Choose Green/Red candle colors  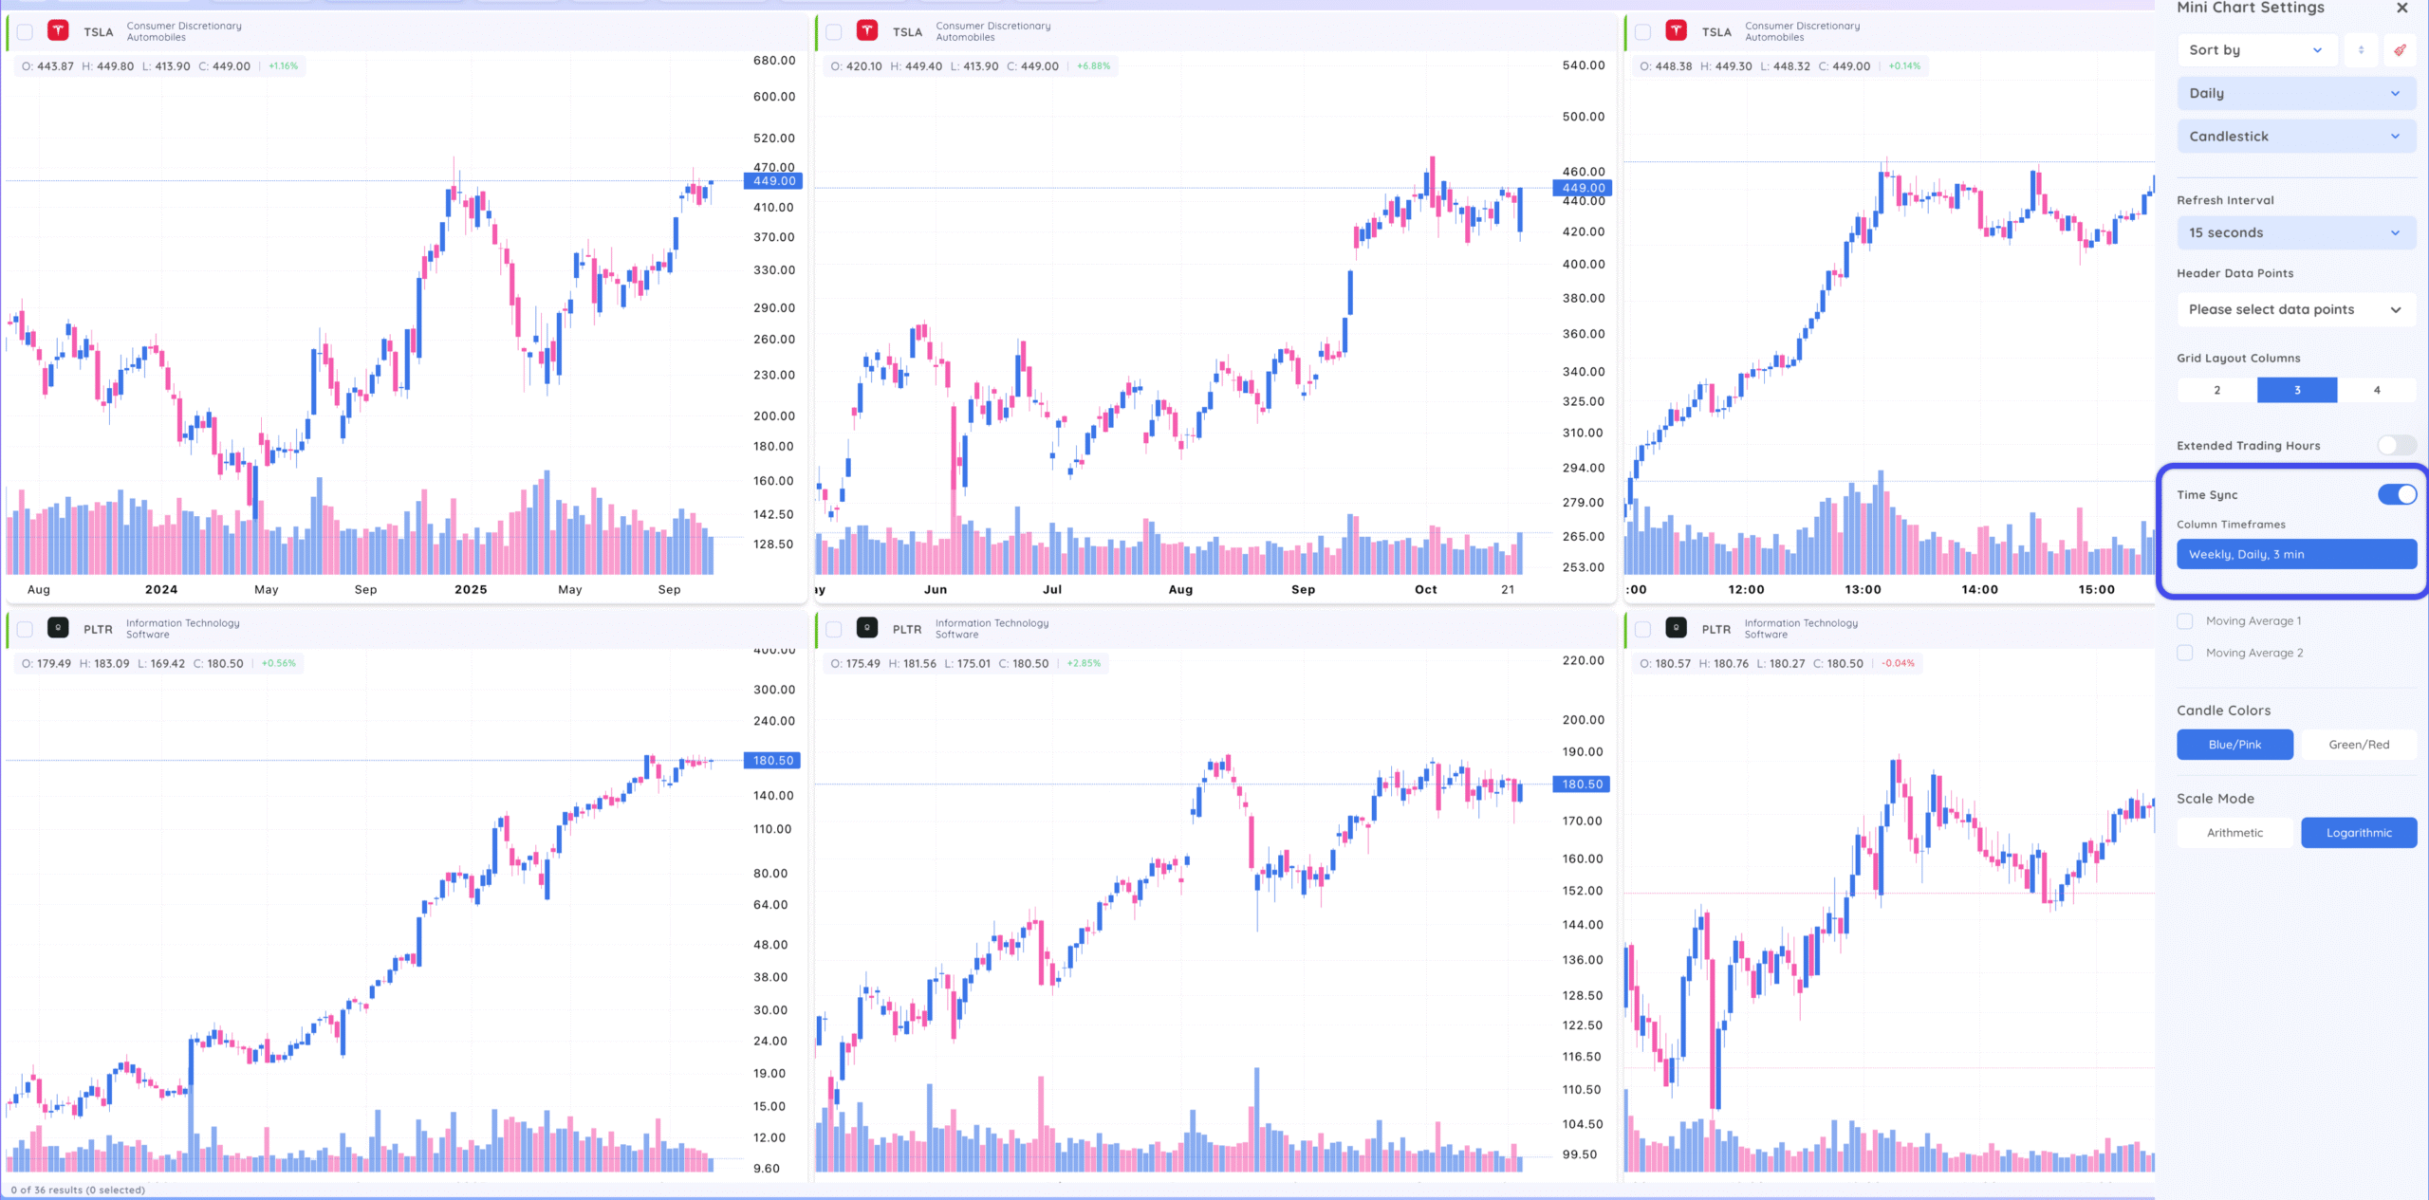point(2359,745)
